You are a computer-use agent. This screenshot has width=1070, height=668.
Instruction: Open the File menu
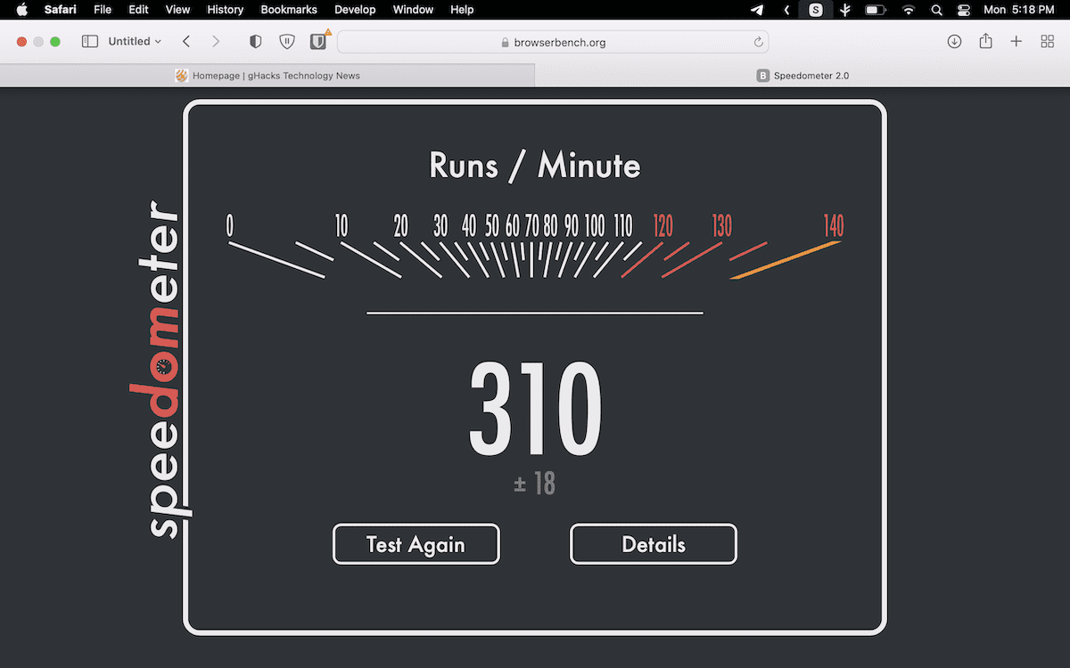pos(103,10)
